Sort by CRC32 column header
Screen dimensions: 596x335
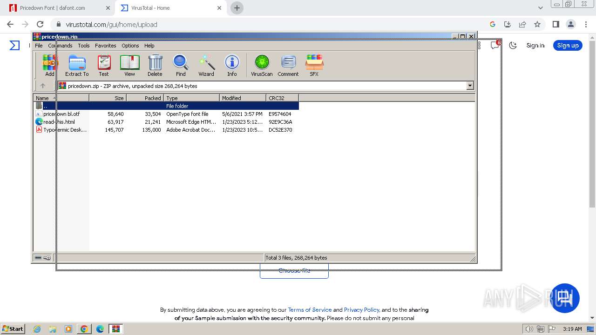[282, 98]
